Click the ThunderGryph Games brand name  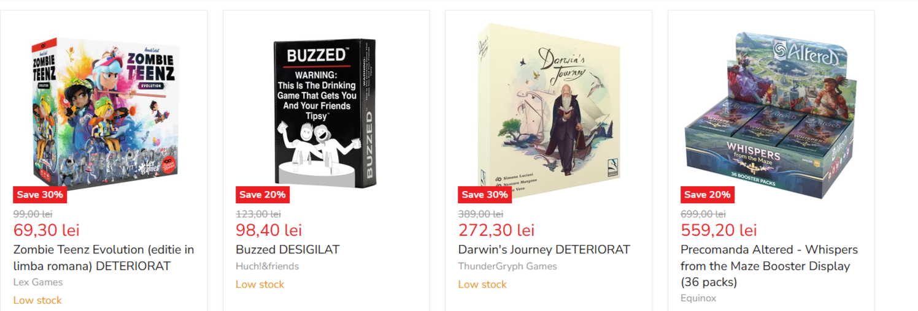507,266
